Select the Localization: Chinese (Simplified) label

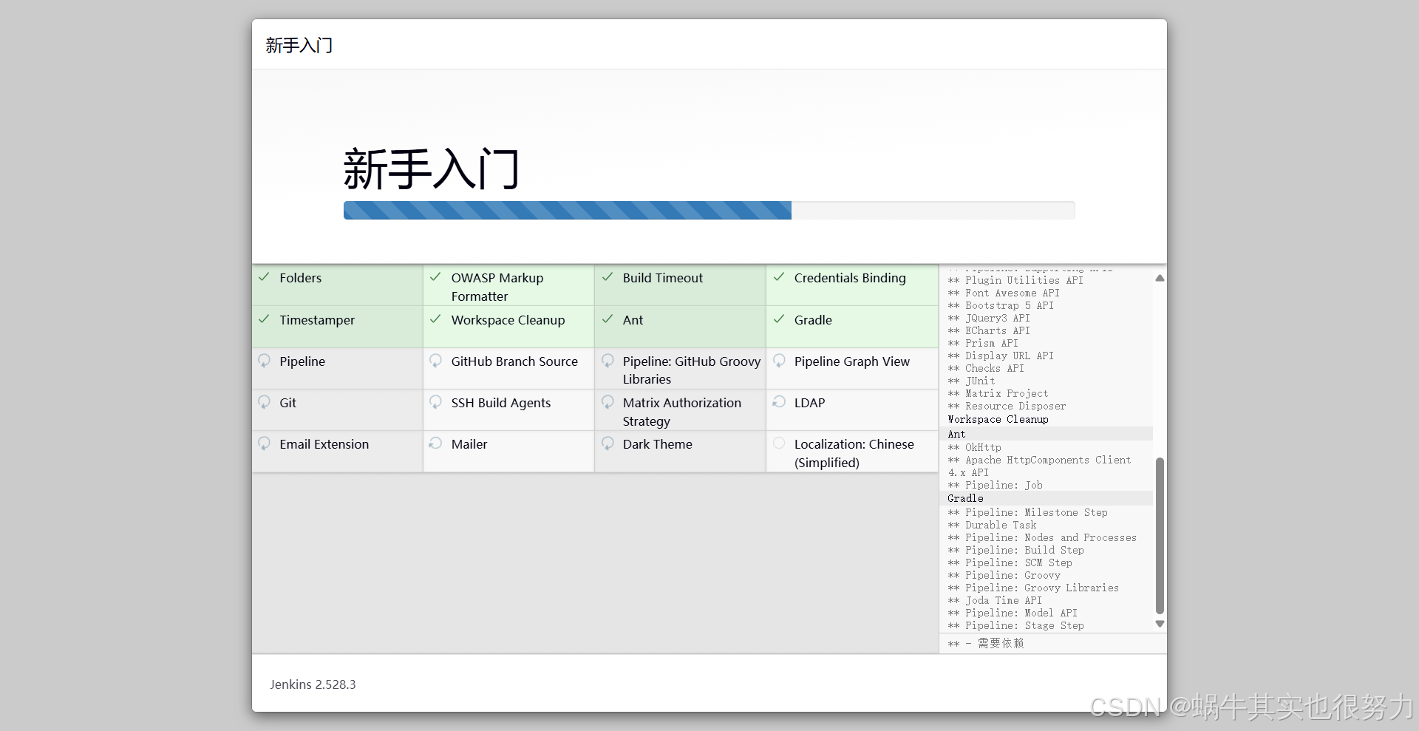(854, 453)
